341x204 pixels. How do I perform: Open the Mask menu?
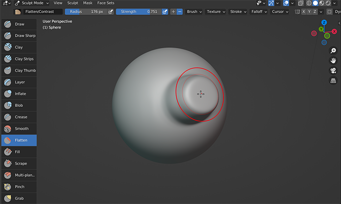tap(88, 3)
